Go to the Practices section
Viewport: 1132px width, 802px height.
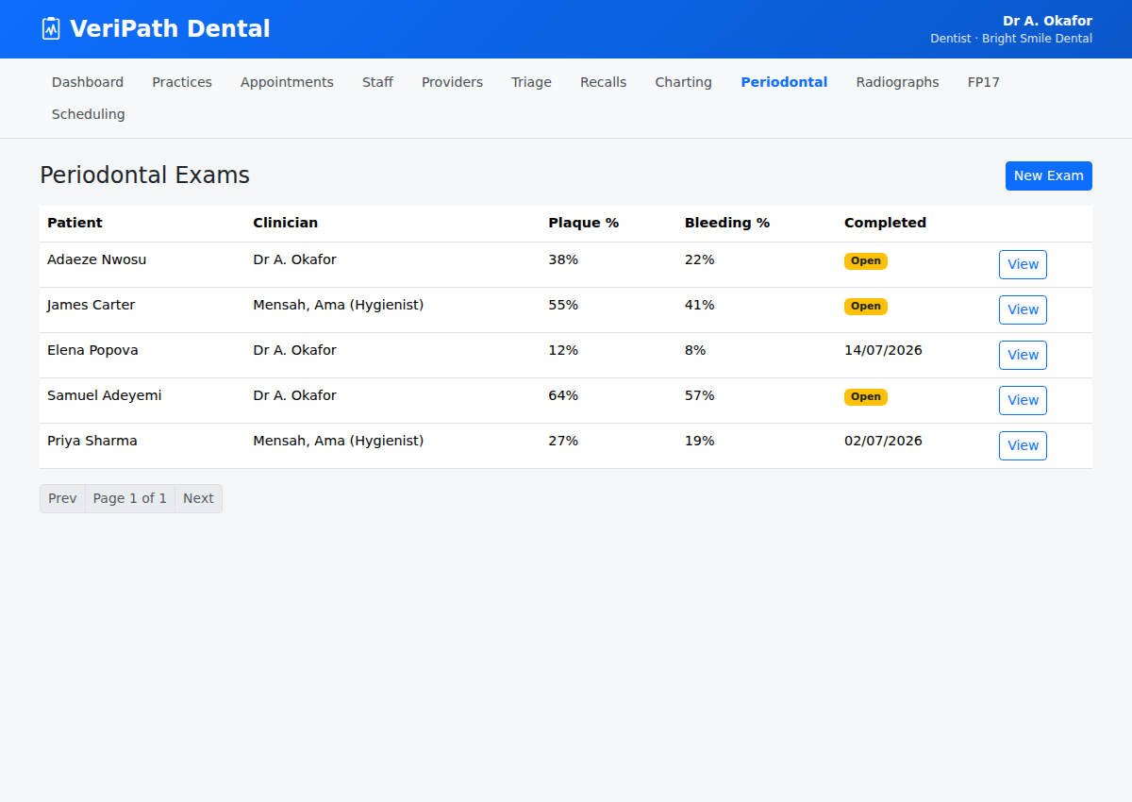[x=182, y=82]
